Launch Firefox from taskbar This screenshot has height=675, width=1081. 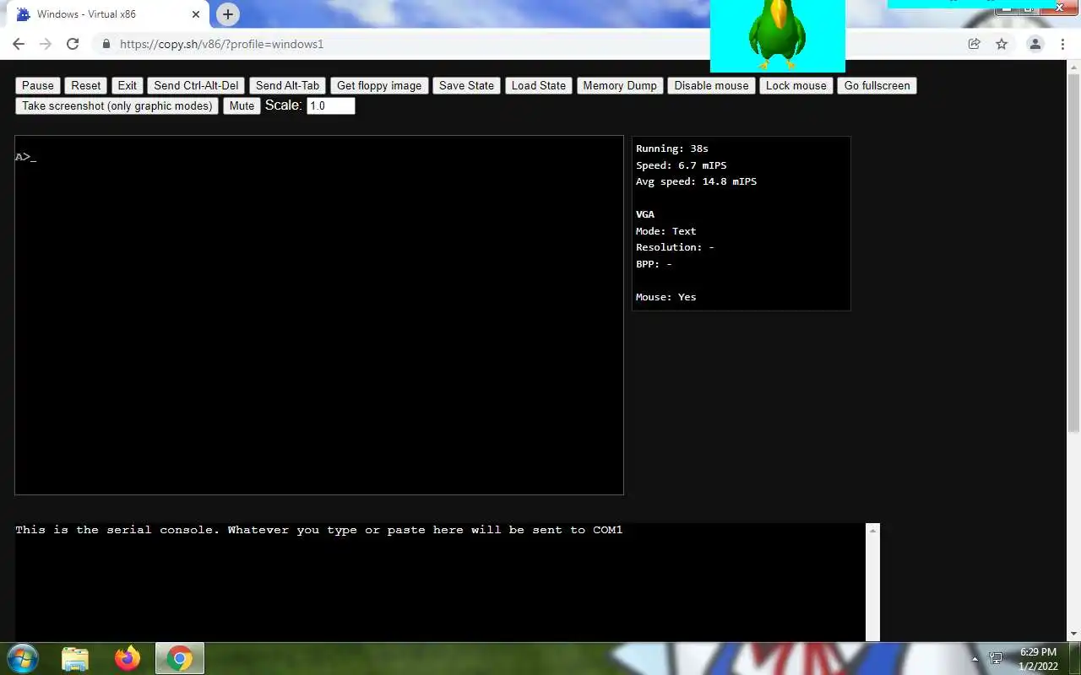coord(128,658)
